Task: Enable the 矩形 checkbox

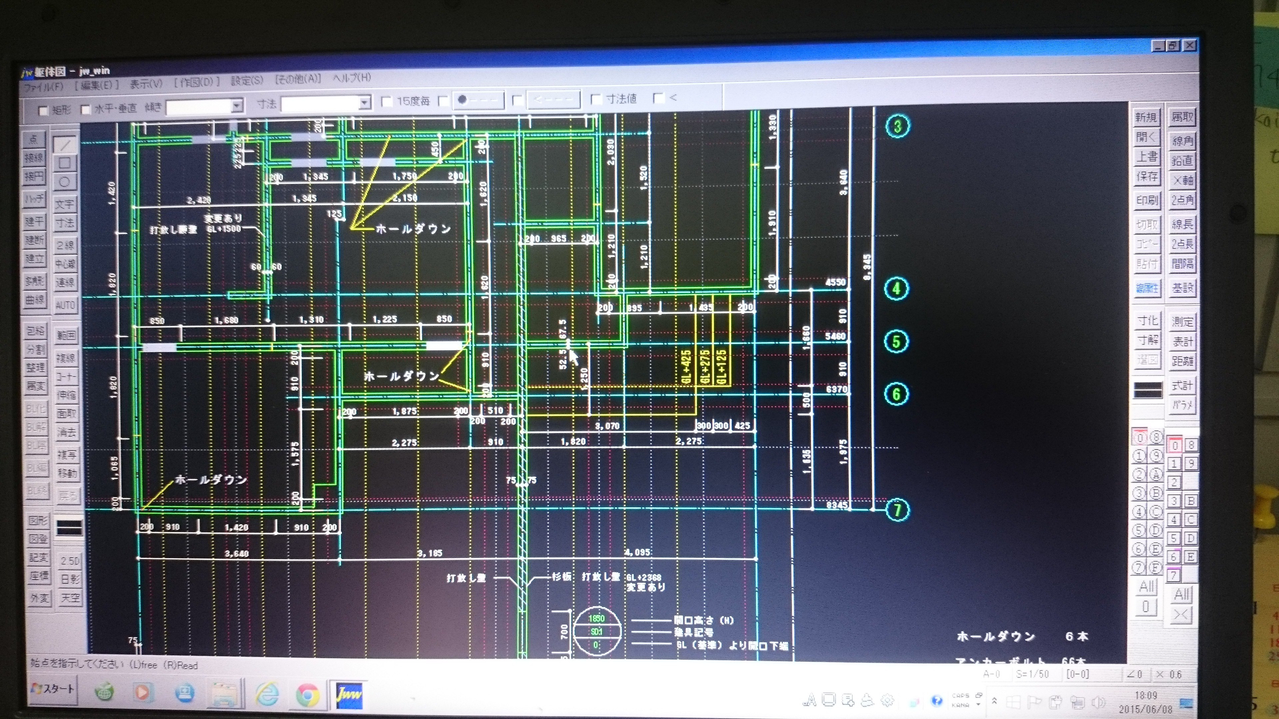Action: pyautogui.click(x=43, y=110)
